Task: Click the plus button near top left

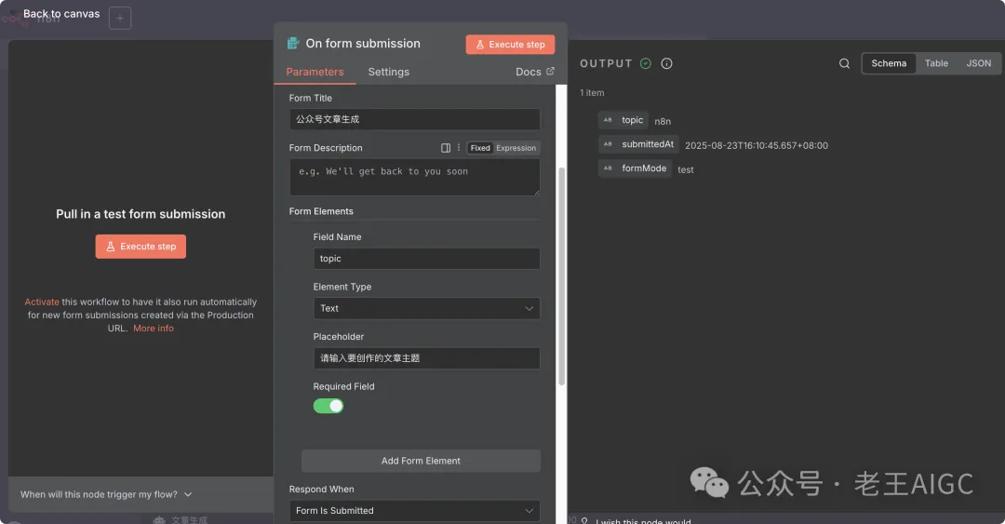Action: click(120, 18)
